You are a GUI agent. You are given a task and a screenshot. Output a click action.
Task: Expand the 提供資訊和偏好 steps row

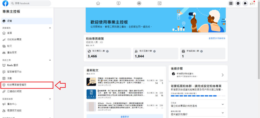[x=223, y=113]
